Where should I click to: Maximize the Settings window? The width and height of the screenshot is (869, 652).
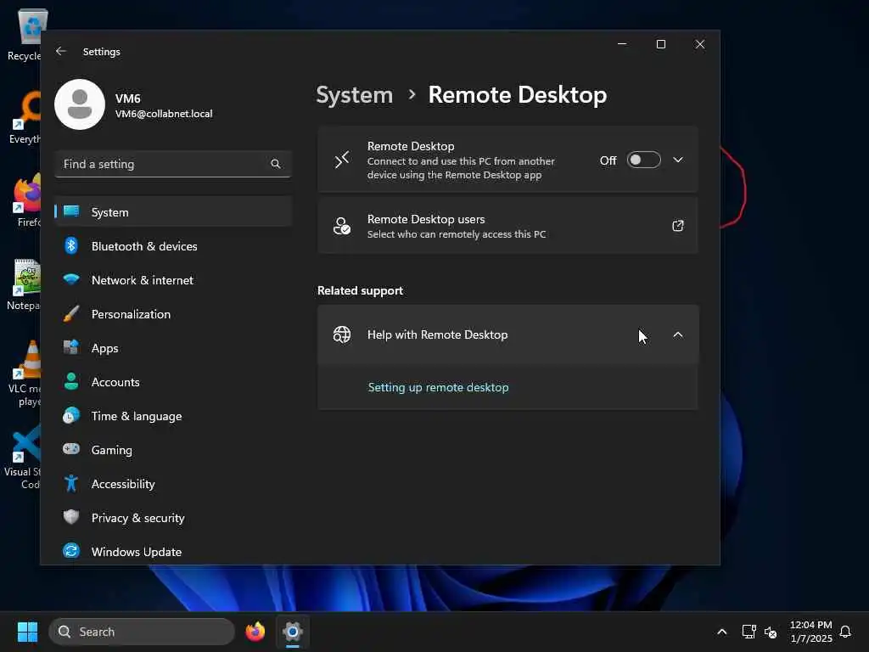pyautogui.click(x=660, y=44)
